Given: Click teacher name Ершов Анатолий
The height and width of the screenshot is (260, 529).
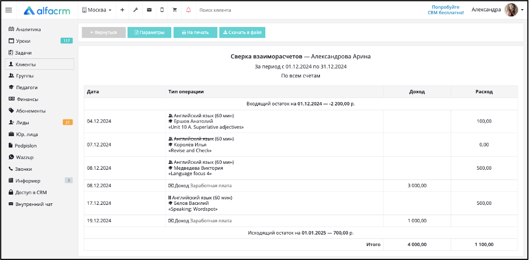Looking at the screenshot, I should click(192, 121).
